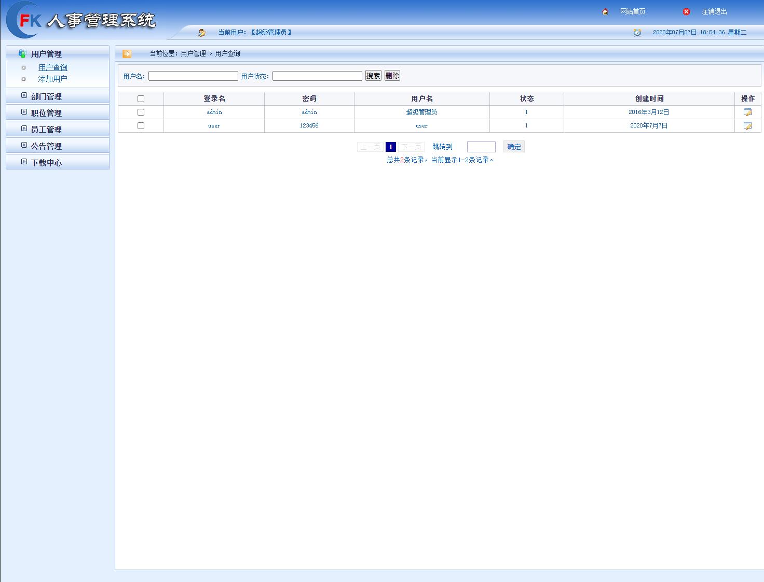764x582 pixels.
Task: Check the checkbox for the admin row
Action: (140, 111)
